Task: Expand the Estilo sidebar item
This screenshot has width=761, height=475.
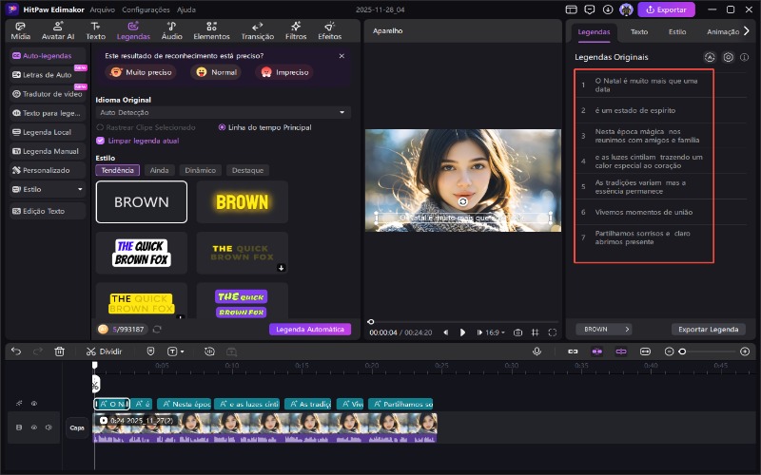Action: (x=48, y=189)
